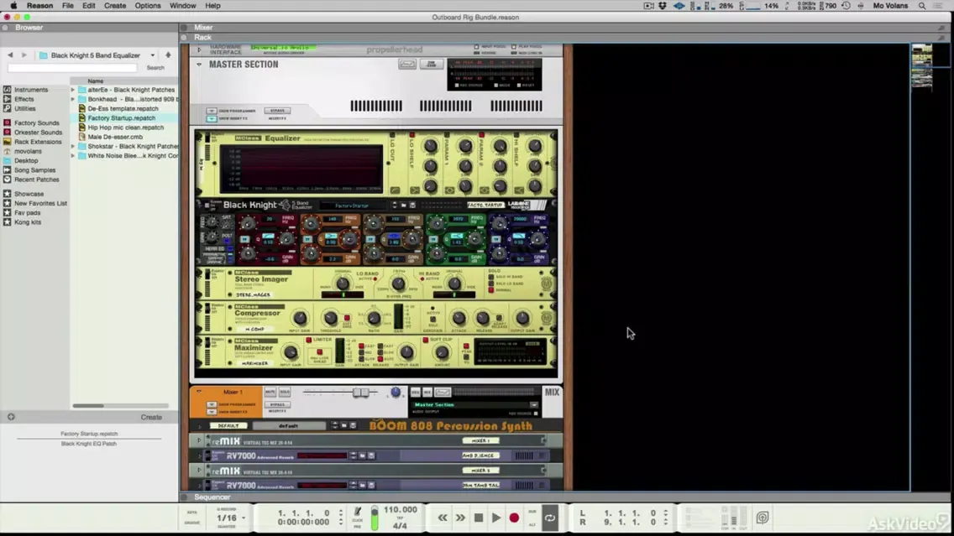This screenshot has width=954, height=536.
Task: Select Male De-esser.cmb file
Action: [115, 137]
